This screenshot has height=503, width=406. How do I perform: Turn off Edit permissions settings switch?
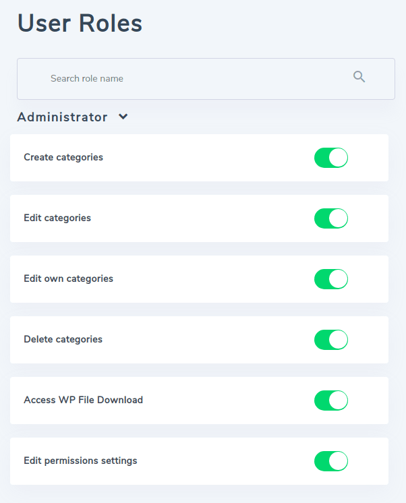pos(330,461)
